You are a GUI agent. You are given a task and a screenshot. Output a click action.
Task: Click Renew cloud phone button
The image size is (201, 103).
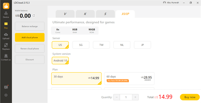pos(30,48)
